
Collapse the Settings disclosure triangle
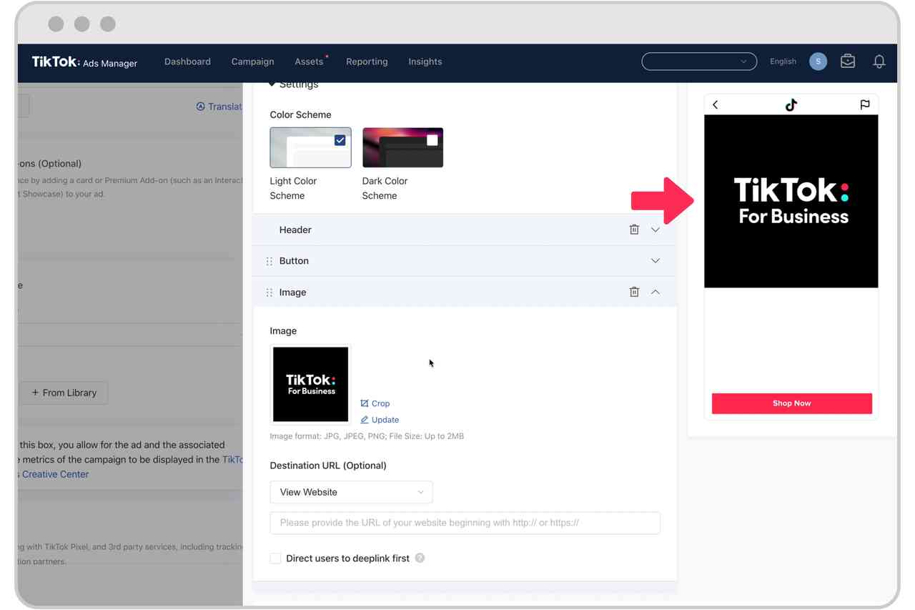coord(272,84)
